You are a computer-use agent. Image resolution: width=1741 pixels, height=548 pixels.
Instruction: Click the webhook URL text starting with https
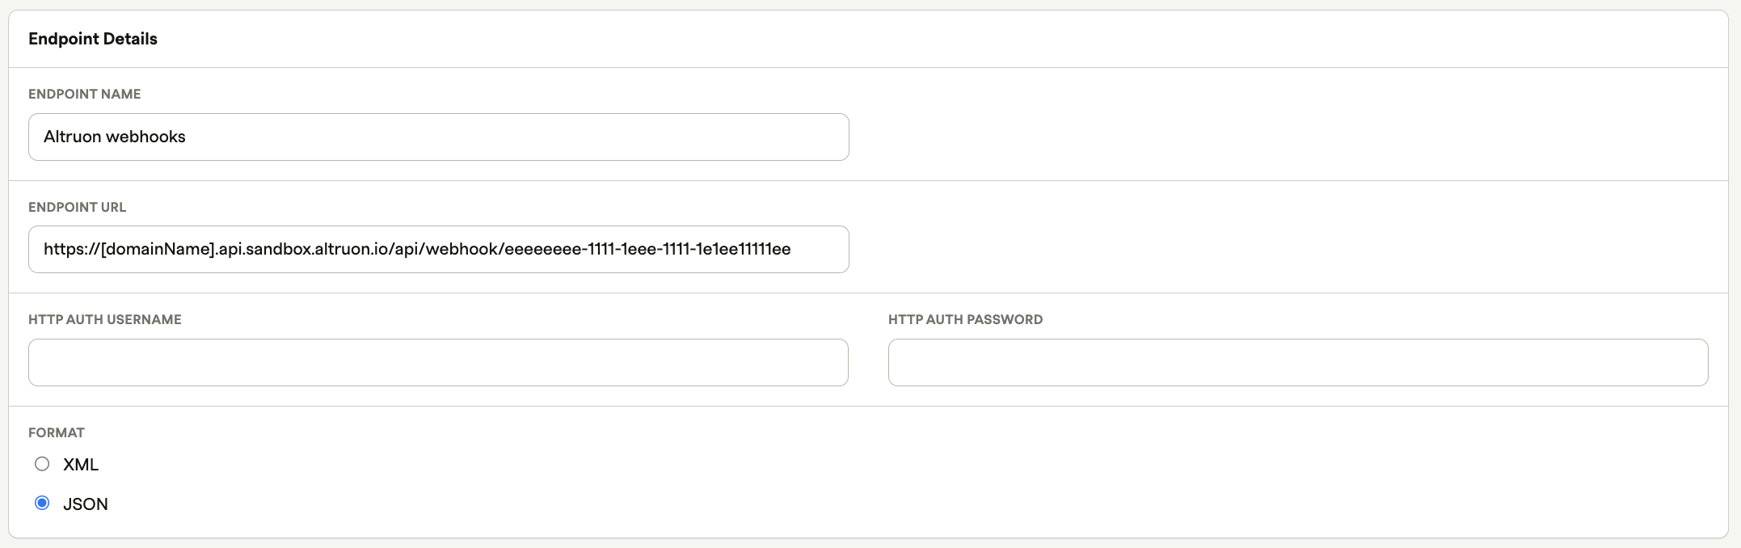click(x=417, y=249)
